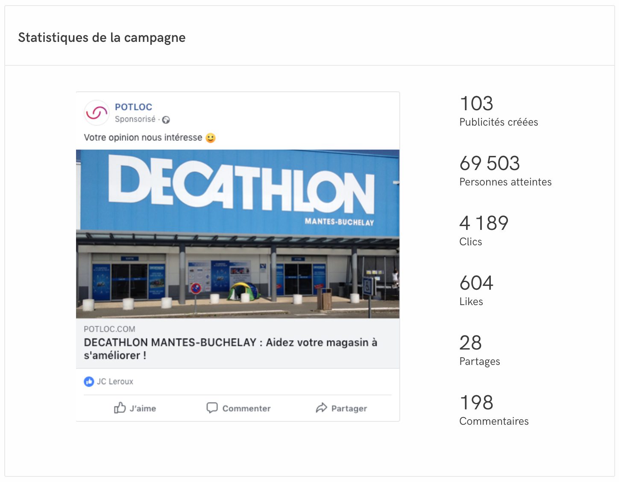
Task: Select the 198 Commentaires statistic
Action: (x=494, y=410)
